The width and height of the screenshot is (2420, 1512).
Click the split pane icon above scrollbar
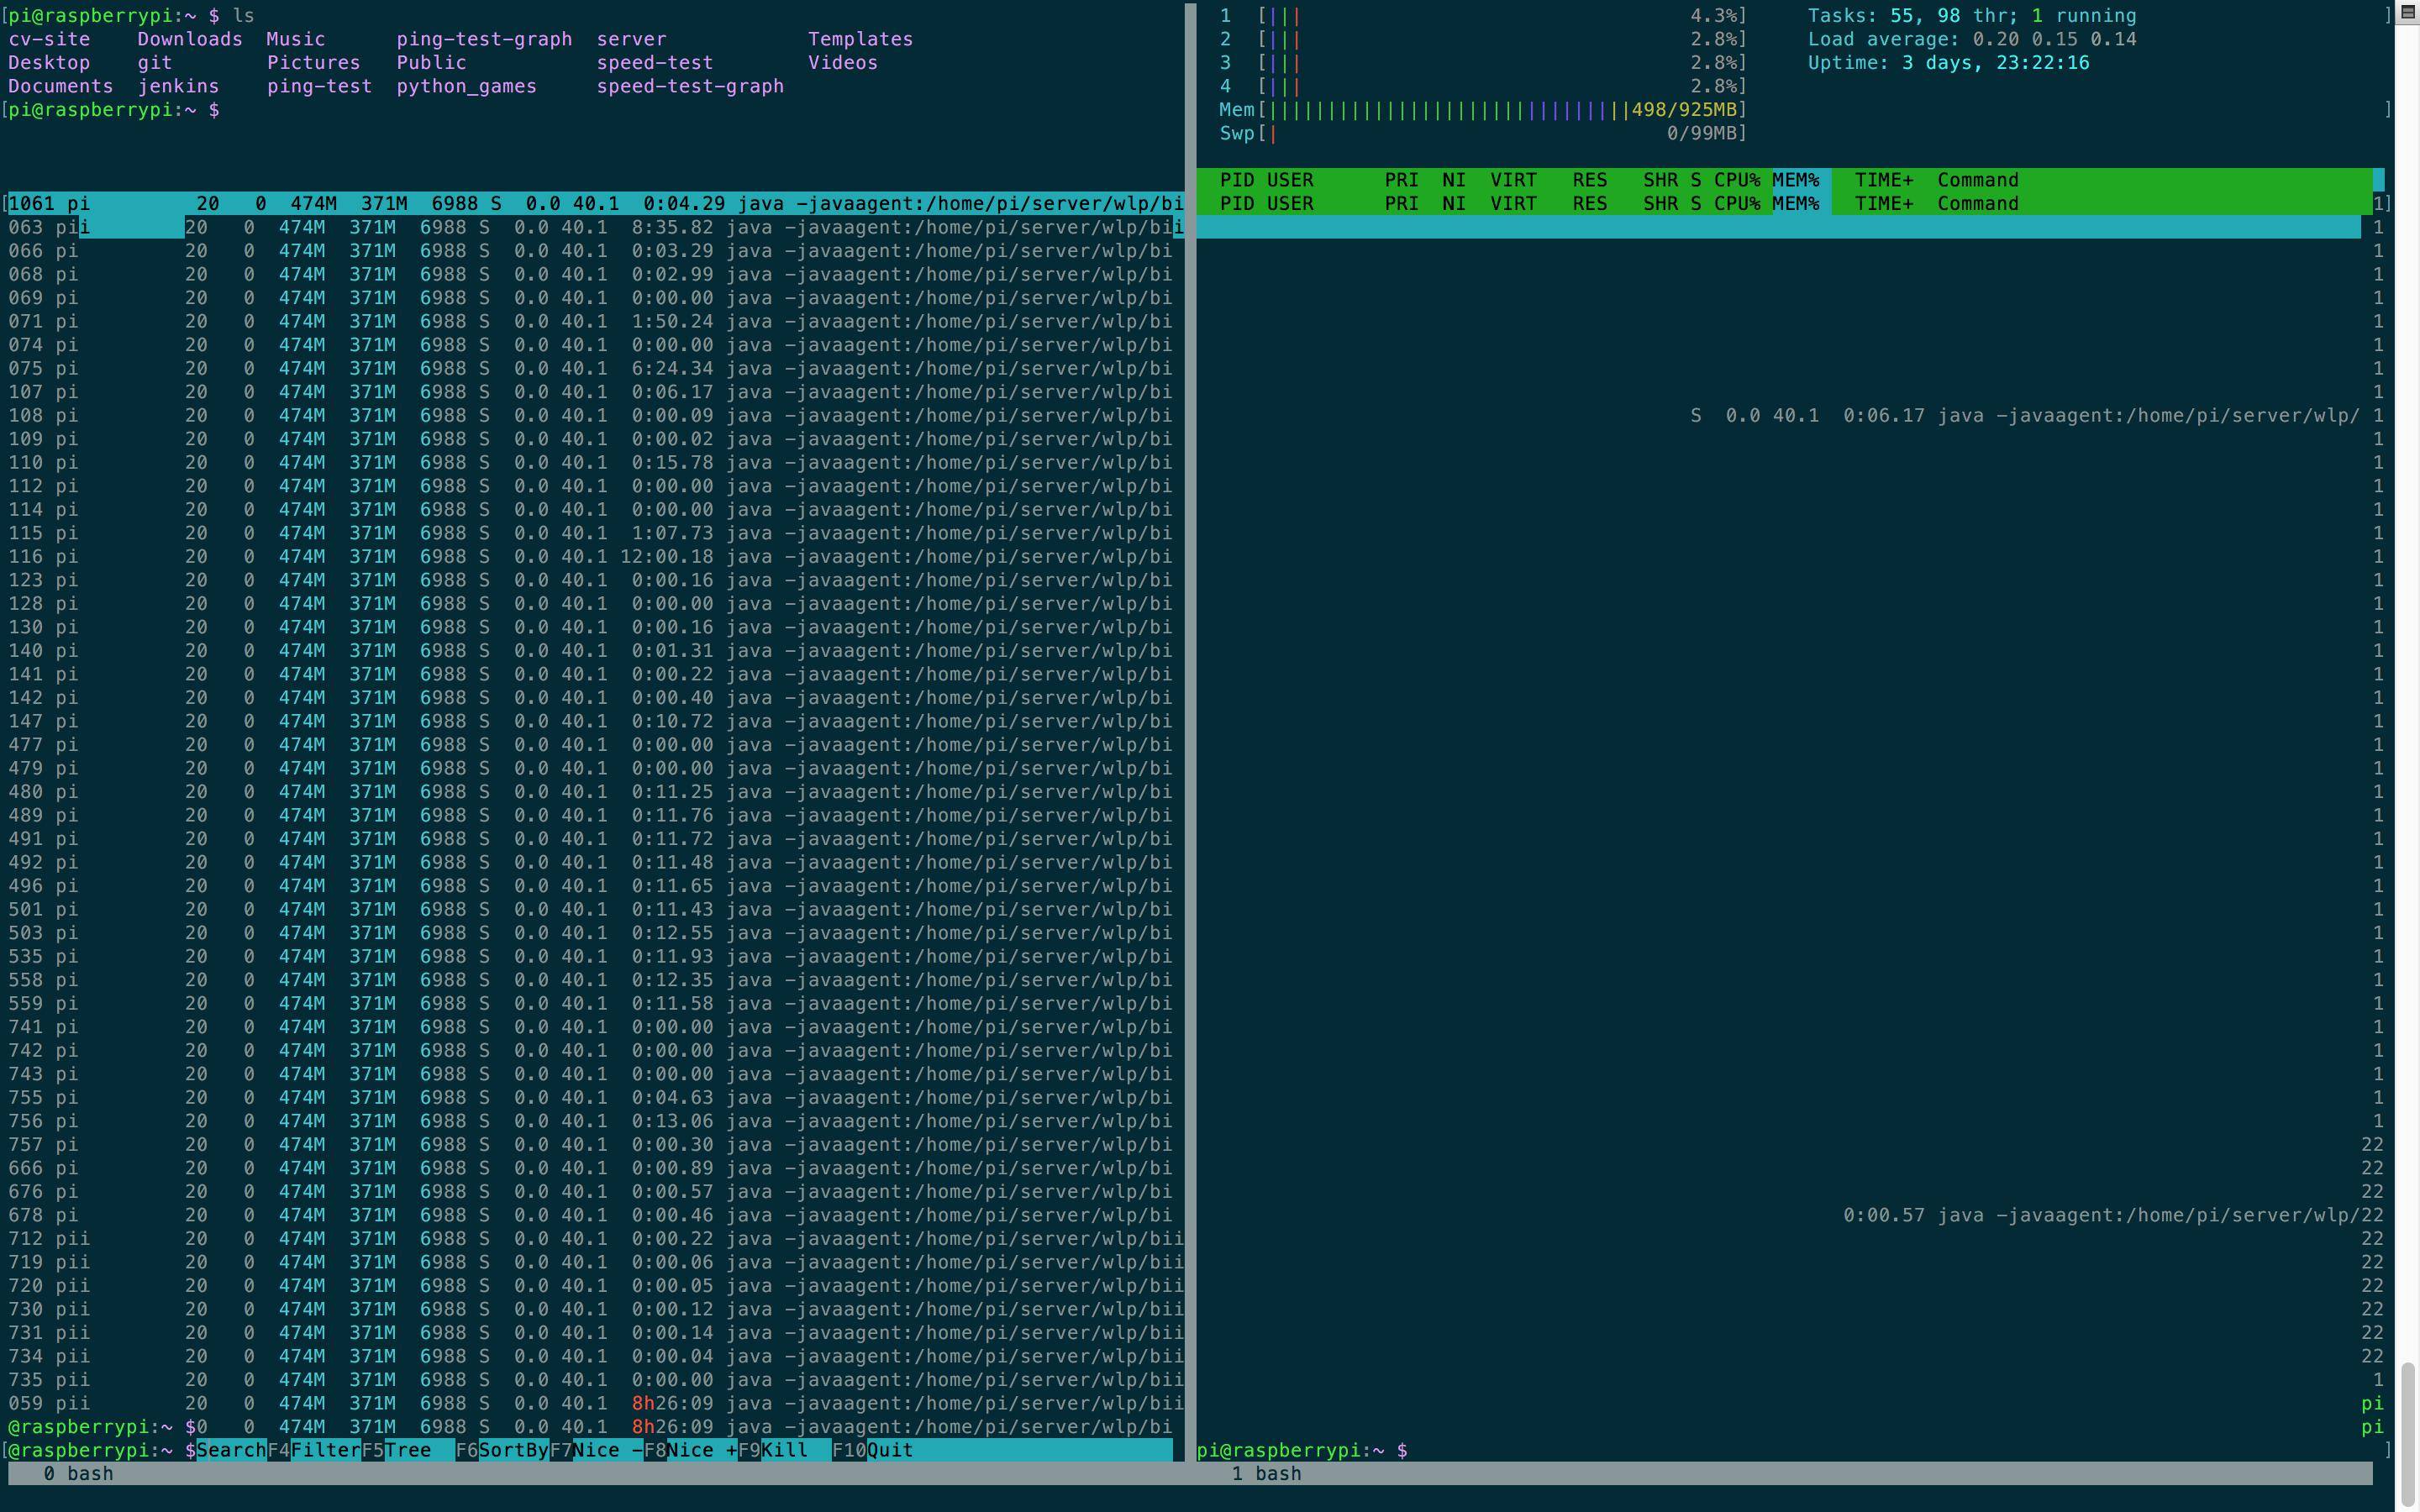point(2407,12)
